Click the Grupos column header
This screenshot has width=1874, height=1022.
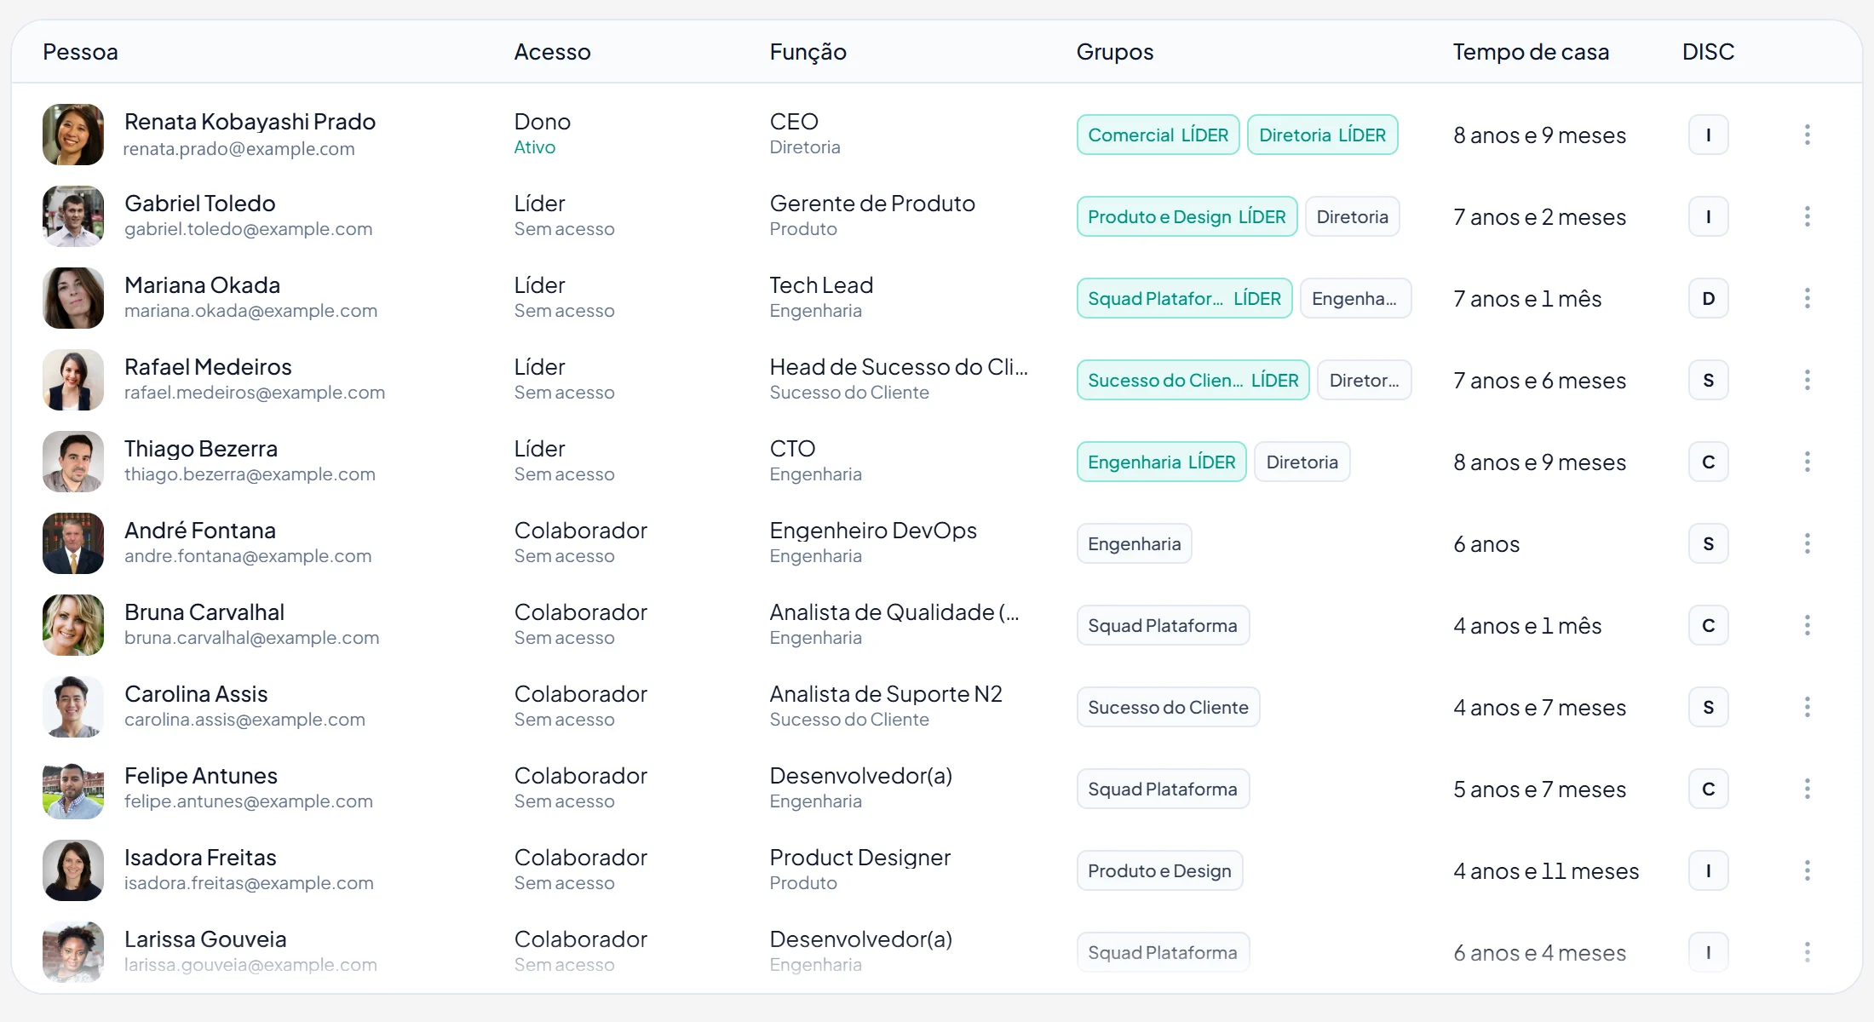(x=1115, y=52)
